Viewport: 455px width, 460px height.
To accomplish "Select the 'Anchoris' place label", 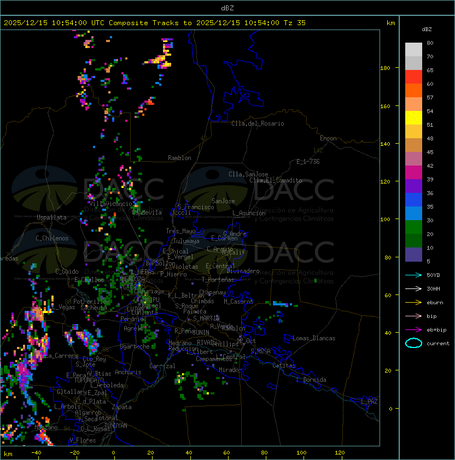I will click(128, 372).
